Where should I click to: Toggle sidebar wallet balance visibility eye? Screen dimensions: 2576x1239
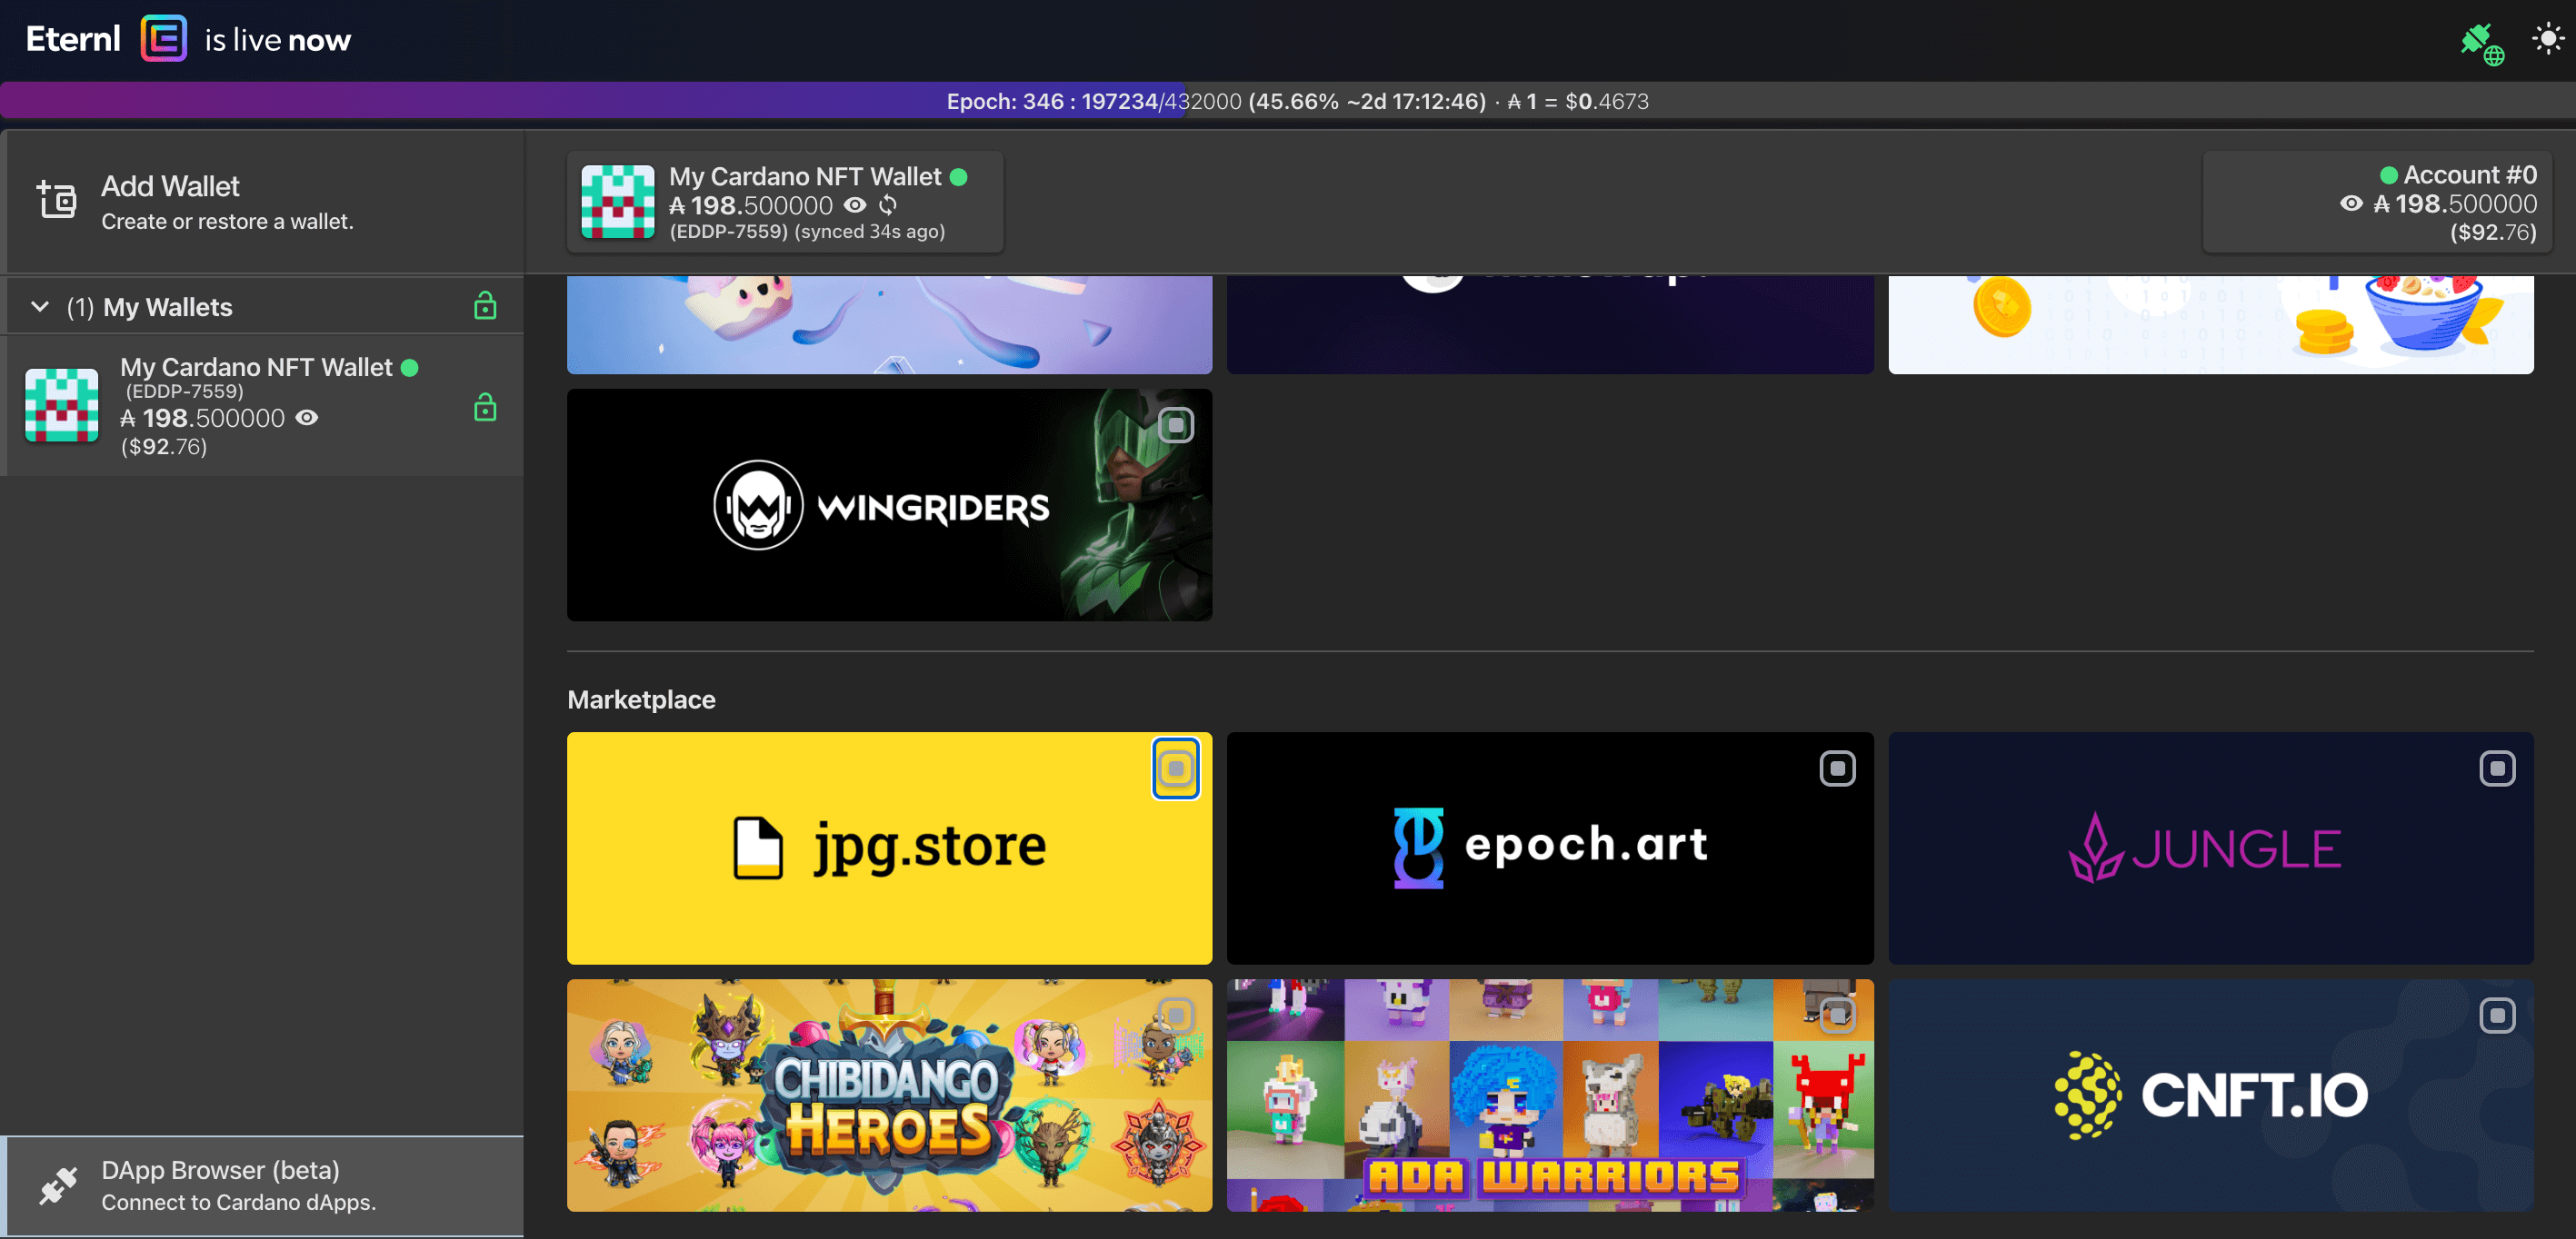pos(307,419)
